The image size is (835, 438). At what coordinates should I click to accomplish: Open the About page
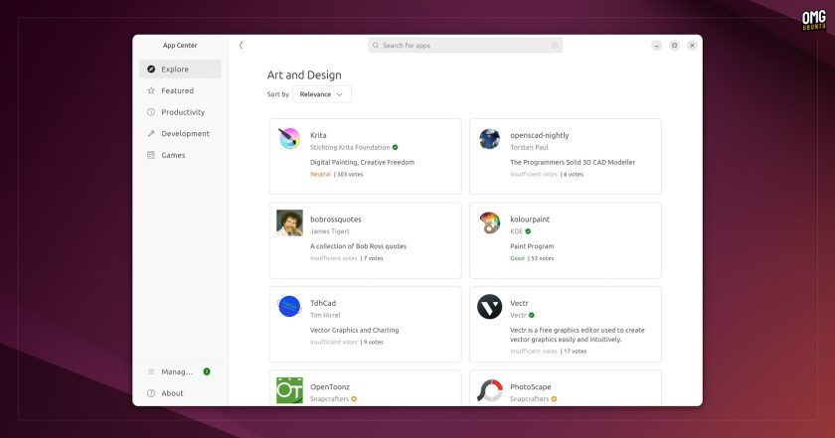[180, 392]
